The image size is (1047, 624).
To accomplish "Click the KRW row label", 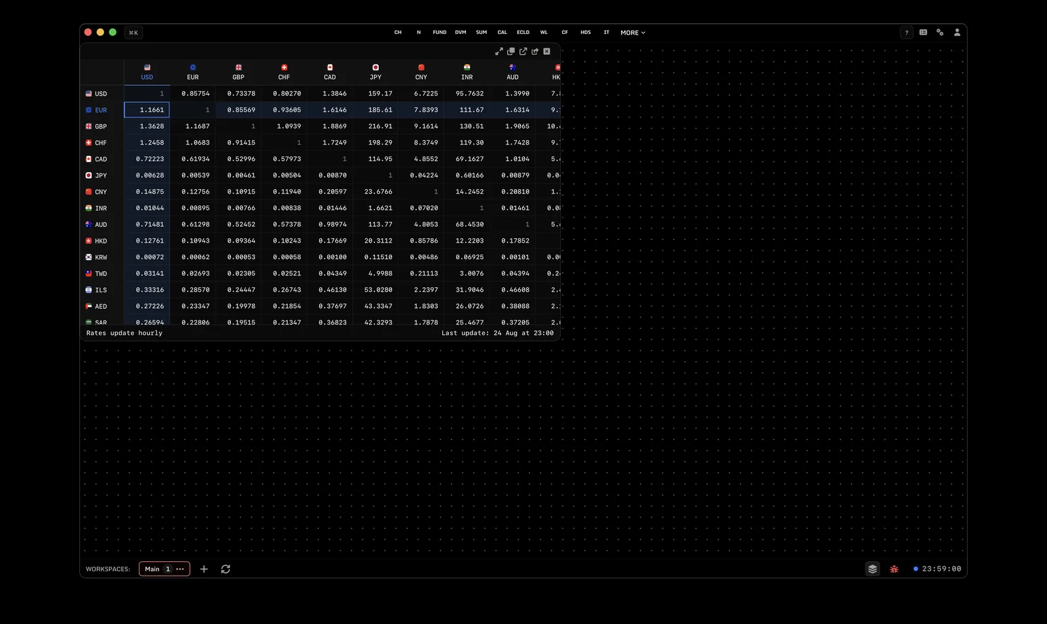I will click(102, 257).
